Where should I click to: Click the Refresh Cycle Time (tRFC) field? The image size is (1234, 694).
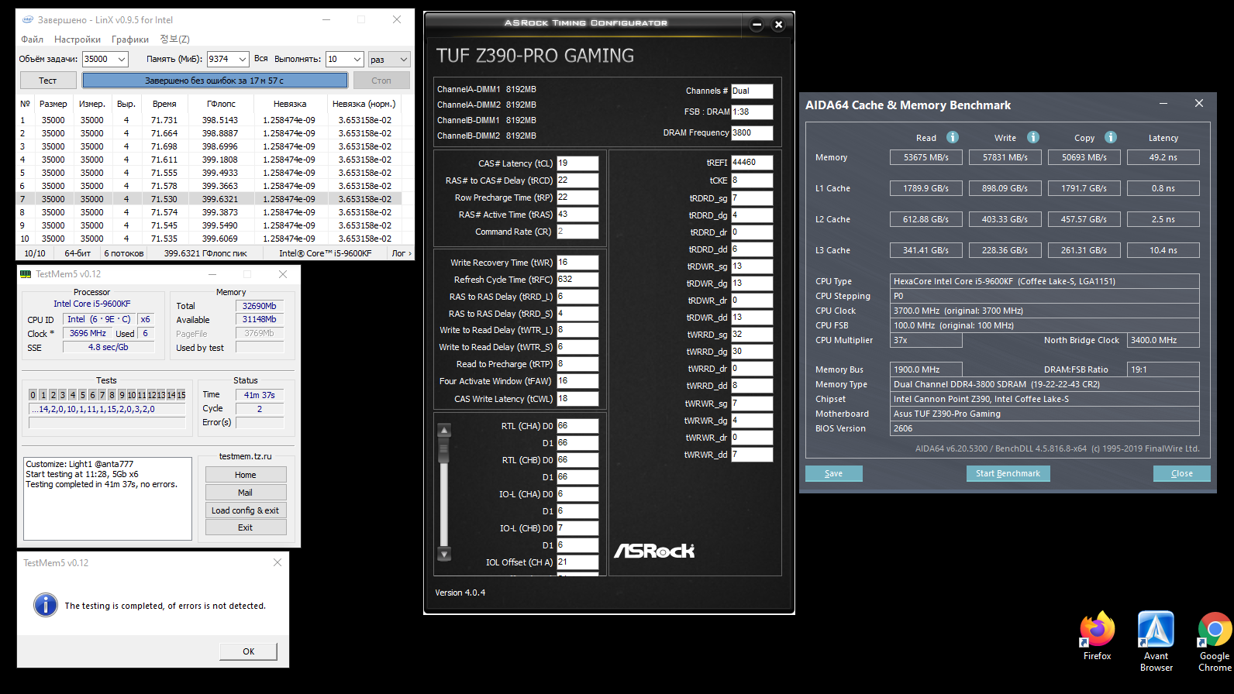tap(577, 280)
